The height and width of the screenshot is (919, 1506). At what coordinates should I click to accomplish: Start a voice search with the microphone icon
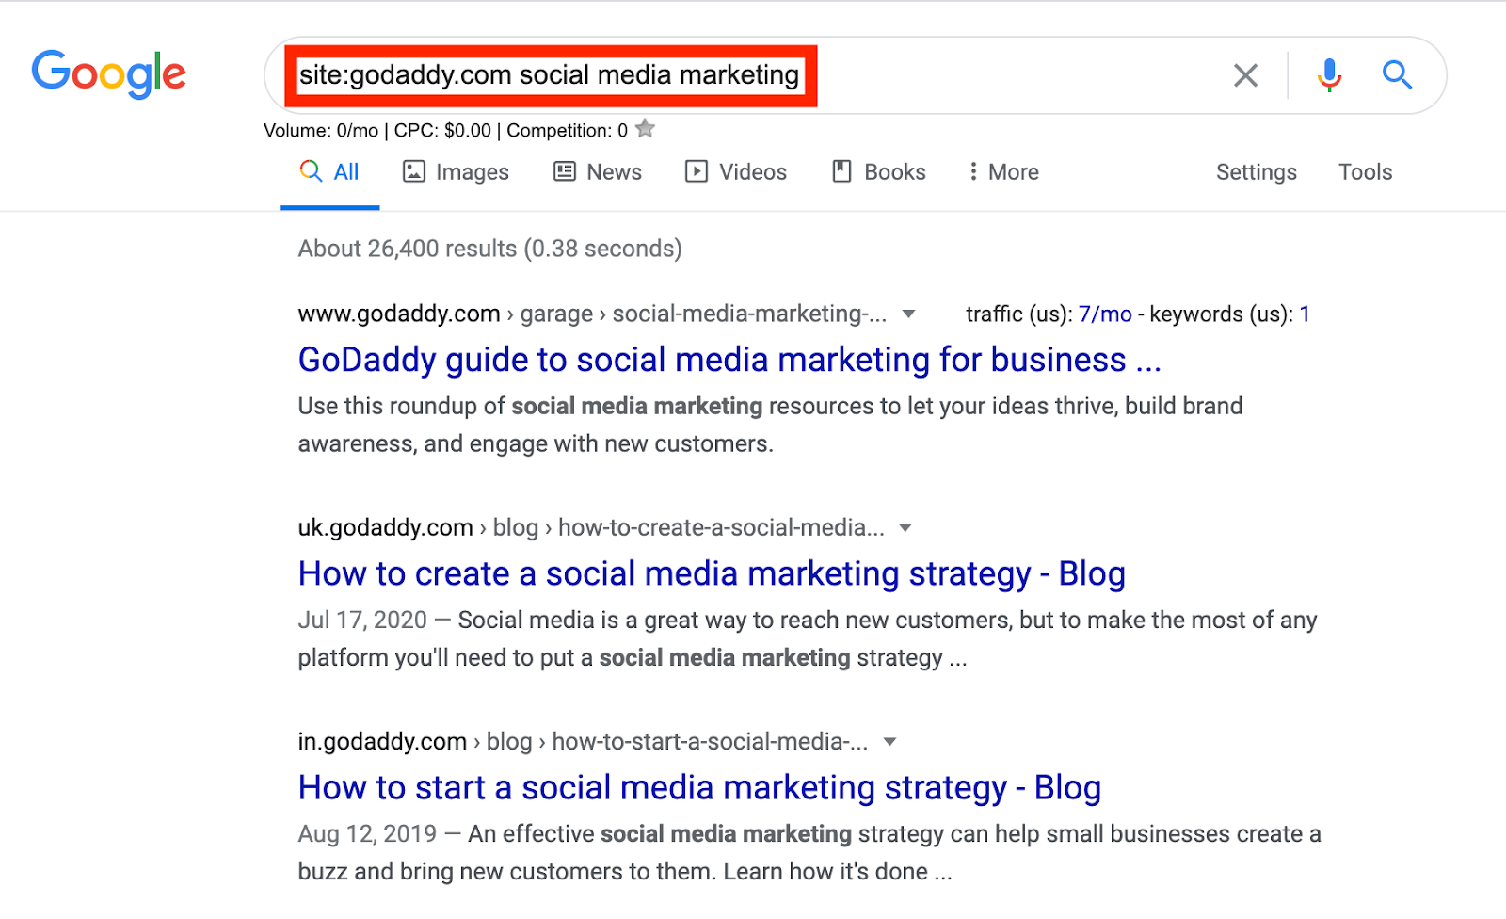coord(1328,74)
